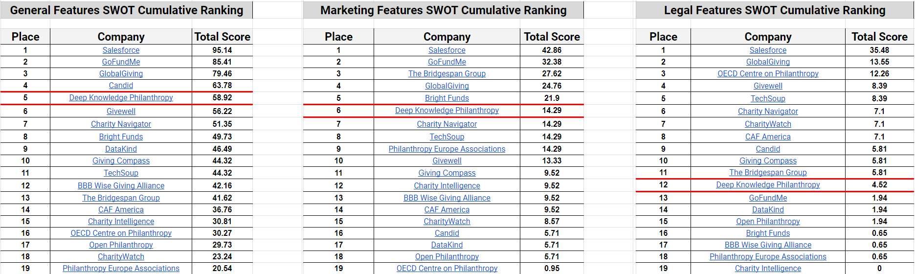The image size is (915, 274).
Task: Click Givewell link in Legal Features table
Action: click(768, 86)
